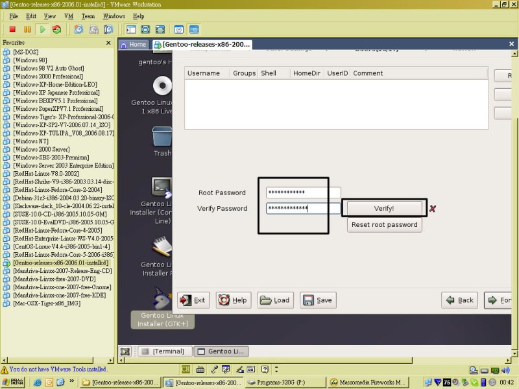The width and height of the screenshot is (519, 389).
Task: Click the installer Exit button
Action: click(193, 300)
